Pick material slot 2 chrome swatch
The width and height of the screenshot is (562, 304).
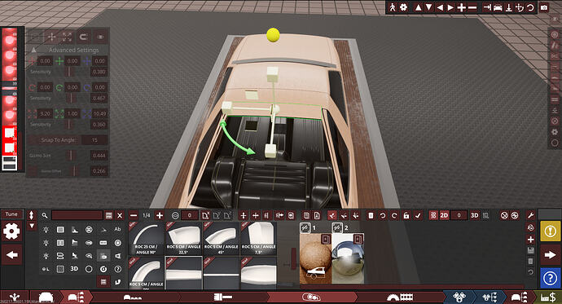(348, 258)
